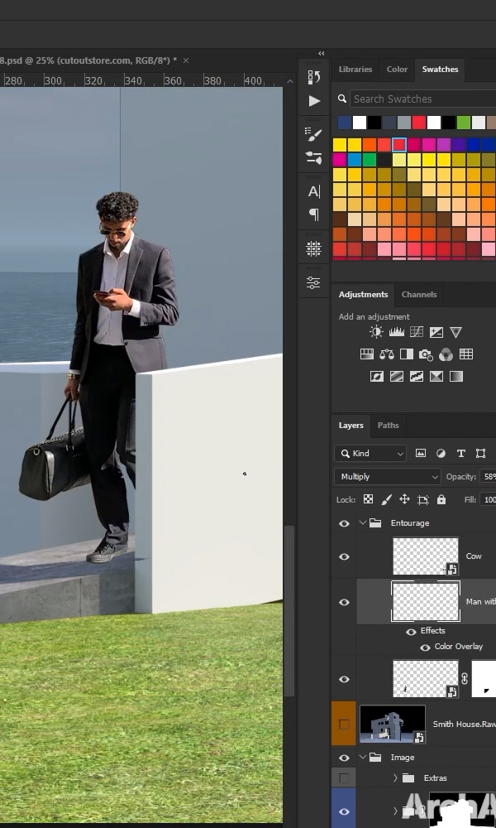496x828 pixels.
Task: Hide the Entourage group
Action: (344, 523)
